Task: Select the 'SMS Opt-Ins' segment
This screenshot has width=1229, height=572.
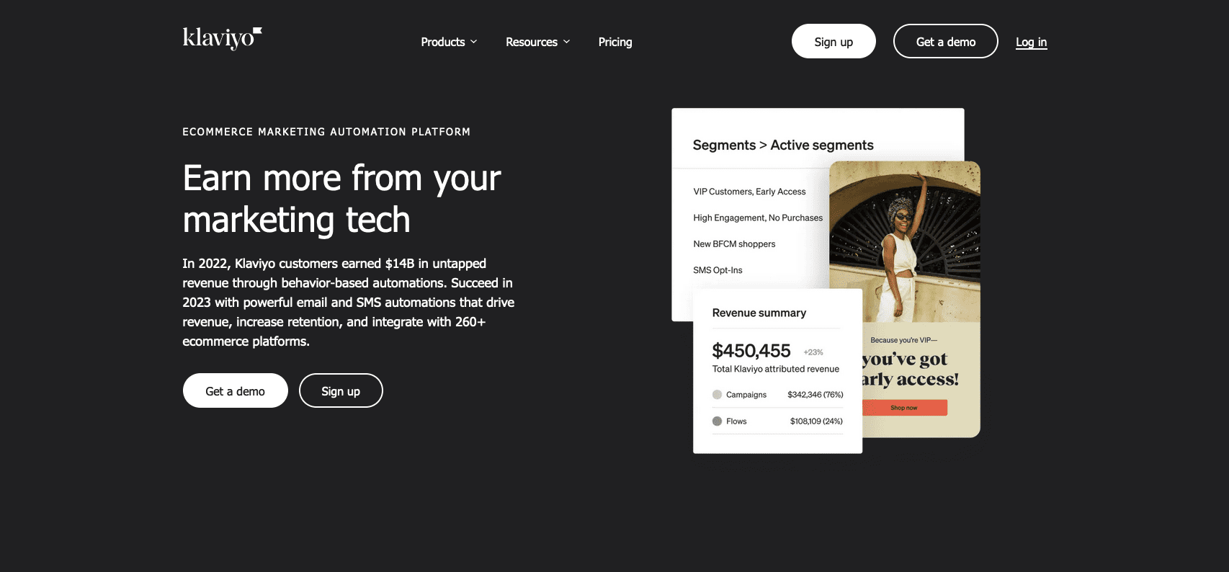Action: [718, 270]
